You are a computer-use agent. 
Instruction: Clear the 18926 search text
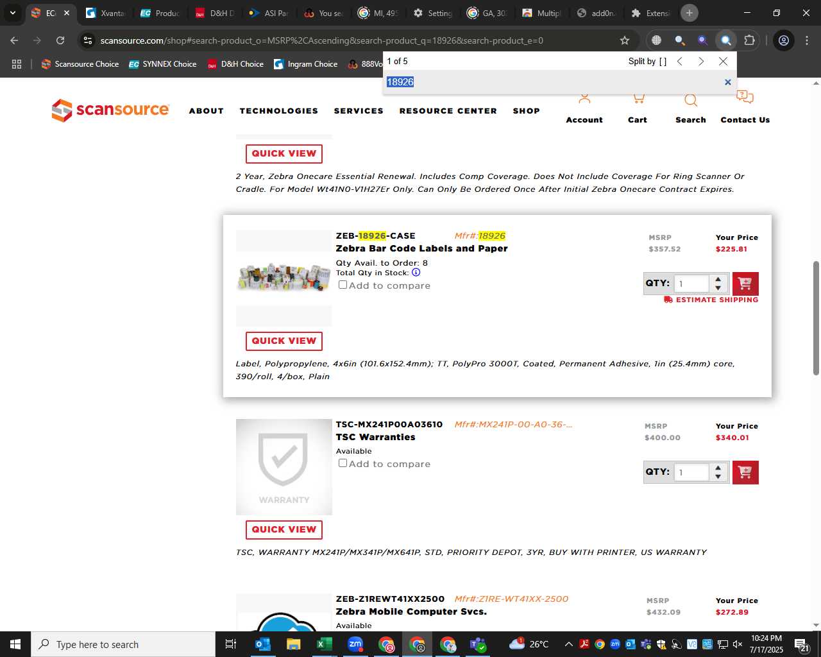(727, 82)
